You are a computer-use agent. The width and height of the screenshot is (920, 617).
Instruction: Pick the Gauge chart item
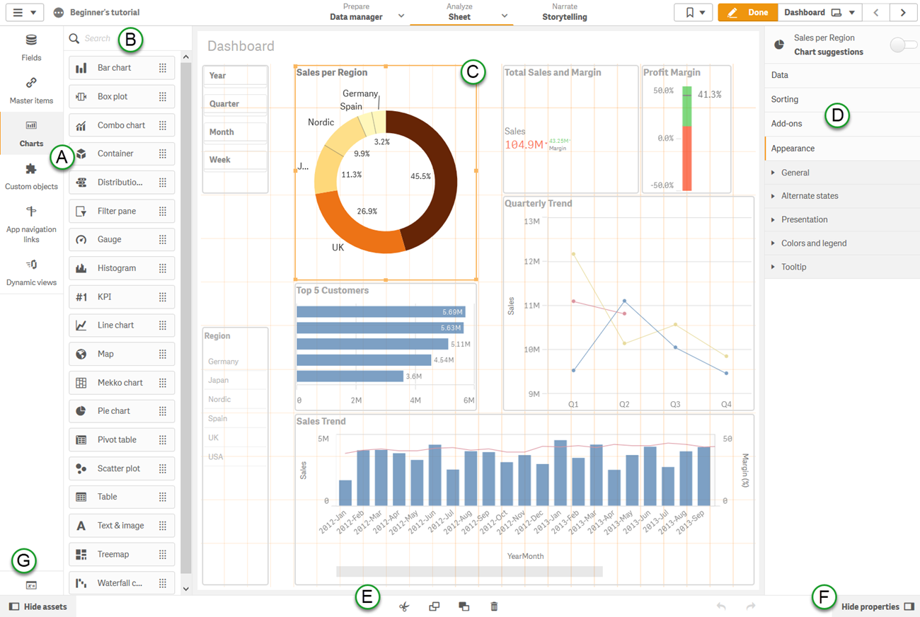(122, 239)
